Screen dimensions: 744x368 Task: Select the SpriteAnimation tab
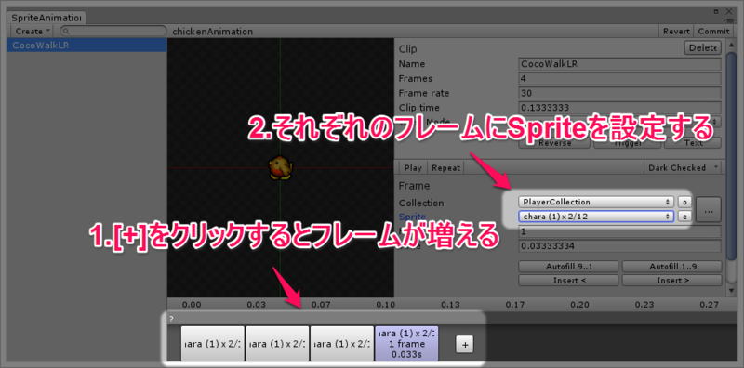[x=46, y=18]
